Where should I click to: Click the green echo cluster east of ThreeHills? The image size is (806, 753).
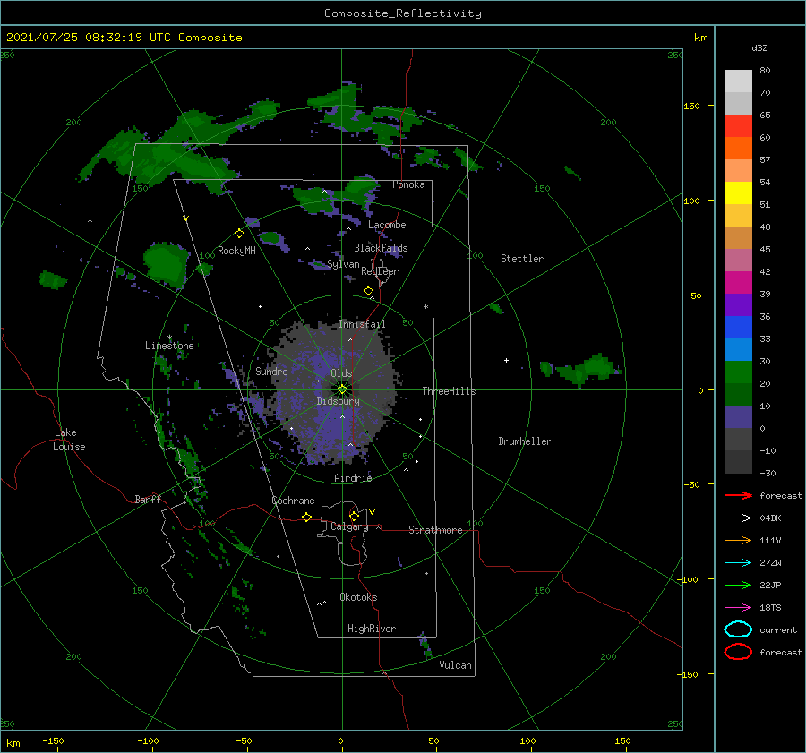point(583,369)
